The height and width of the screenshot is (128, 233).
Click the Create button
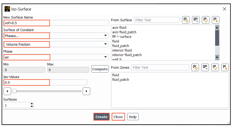point(101,117)
